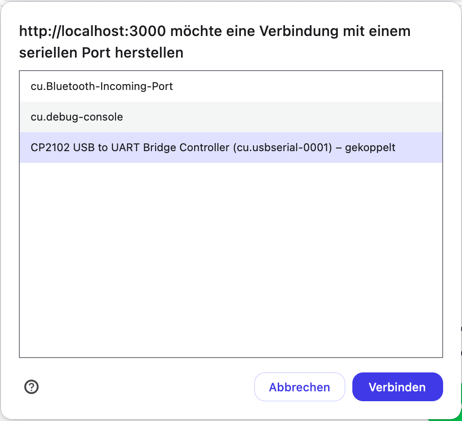Image resolution: width=462 pixels, height=421 pixels.
Task: Click the http://localhost:3000 text in the title
Action: [x=92, y=31]
